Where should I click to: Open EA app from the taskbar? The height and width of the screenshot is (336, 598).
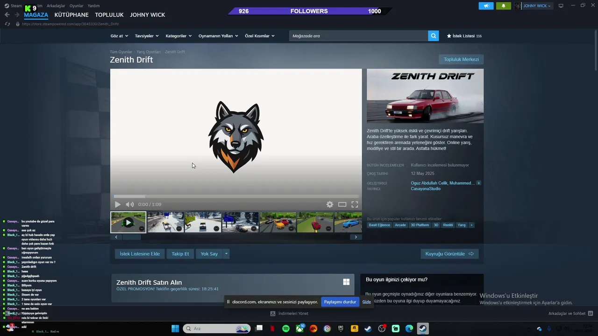click(x=313, y=329)
